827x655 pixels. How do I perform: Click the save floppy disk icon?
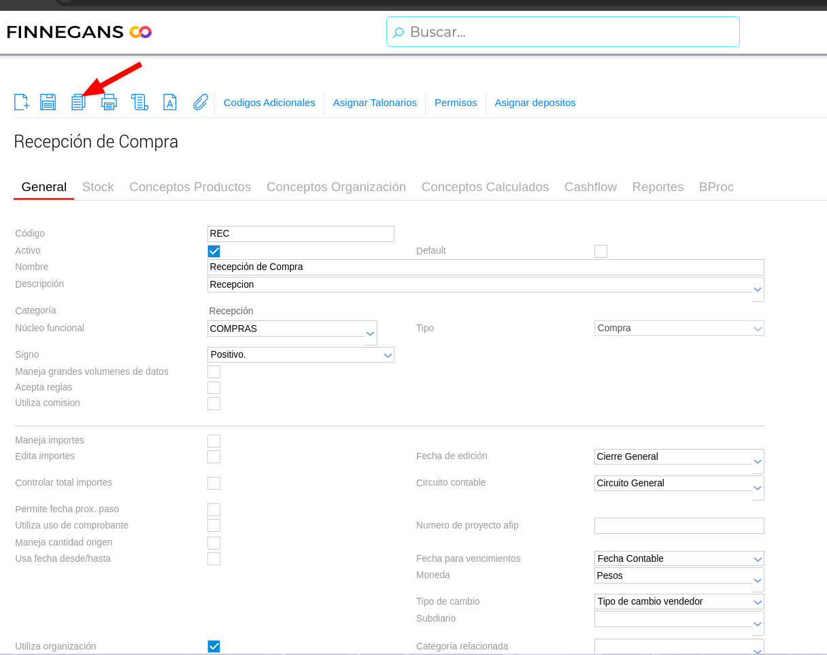pyautogui.click(x=48, y=103)
